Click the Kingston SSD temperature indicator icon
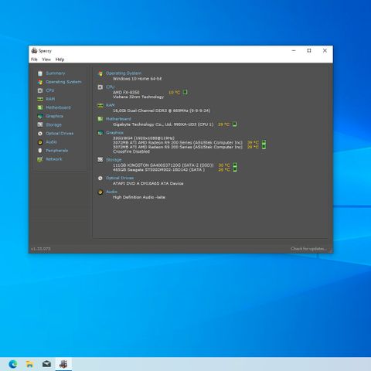The height and width of the screenshot is (371, 371). 235,165
